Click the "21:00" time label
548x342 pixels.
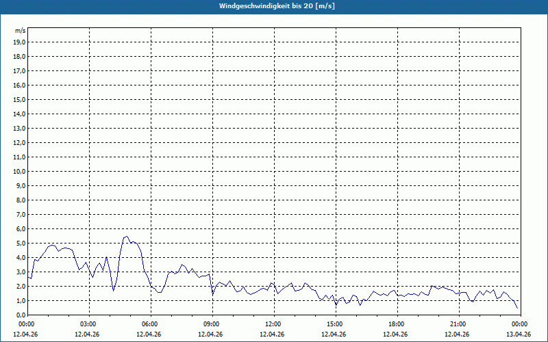[x=458, y=324]
